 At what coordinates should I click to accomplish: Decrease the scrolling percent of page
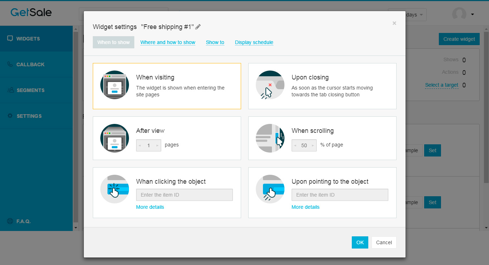click(x=295, y=145)
